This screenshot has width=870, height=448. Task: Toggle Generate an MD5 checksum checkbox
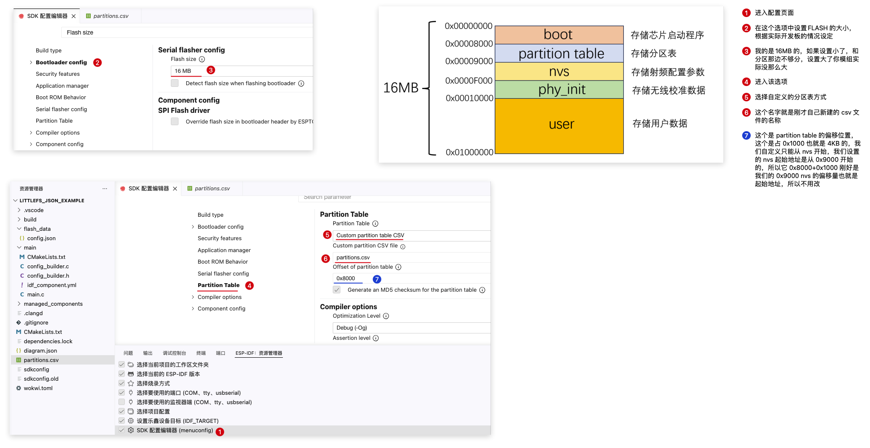coord(337,290)
